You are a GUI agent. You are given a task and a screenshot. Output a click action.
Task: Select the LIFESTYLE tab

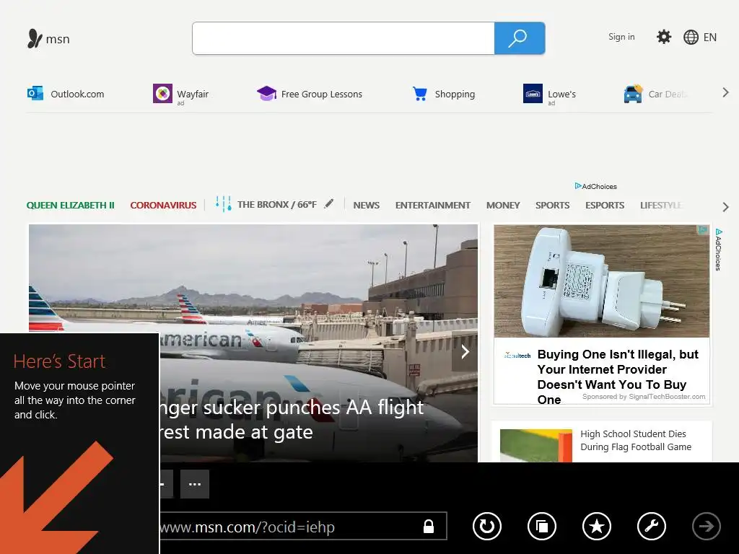pyautogui.click(x=661, y=206)
